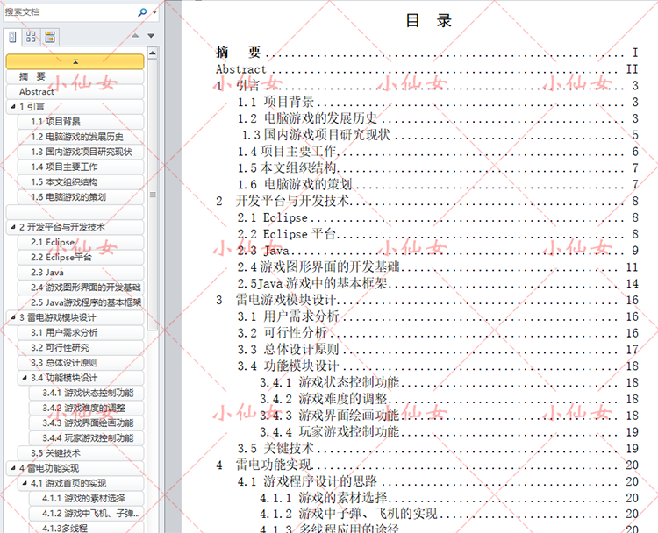Collapse the 3 雷电游戏模块设计 heading
The image size is (658, 533).
coord(13,317)
